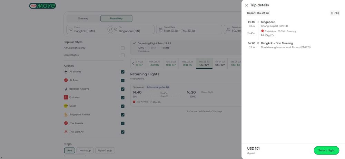Uncheck All airlines checkbox
The image size is (345, 159).
122,72
